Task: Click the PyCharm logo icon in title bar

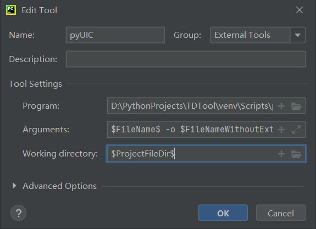Action: 11,10
